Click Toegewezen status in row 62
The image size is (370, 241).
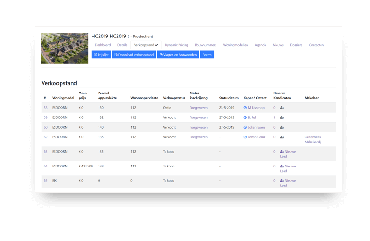pyautogui.click(x=199, y=137)
